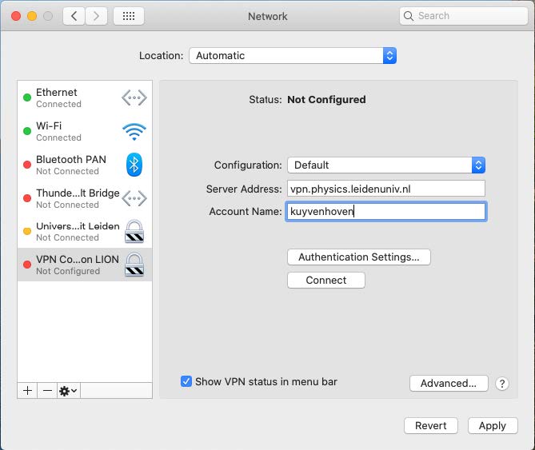The width and height of the screenshot is (535, 450).
Task: Toggle Show VPN status in menu bar
Action: click(x=186, y=381)
